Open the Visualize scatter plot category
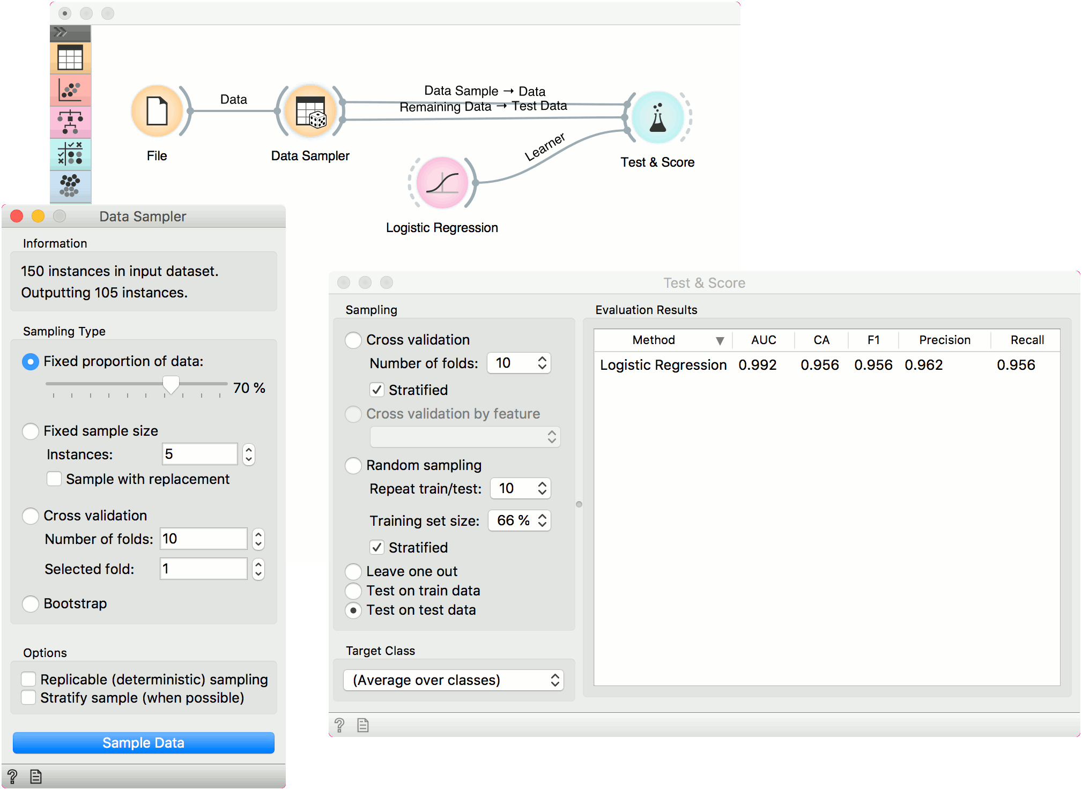Viewport: 1082px width, 790px height. click(x=70, y=90)
